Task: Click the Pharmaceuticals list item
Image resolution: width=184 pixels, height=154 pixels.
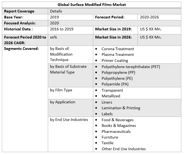Action: point(116,131)
